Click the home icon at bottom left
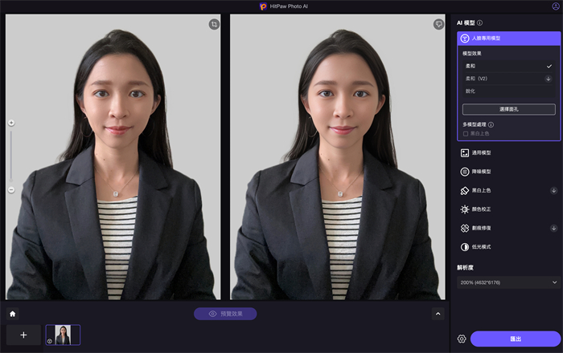 click(13, 314)
